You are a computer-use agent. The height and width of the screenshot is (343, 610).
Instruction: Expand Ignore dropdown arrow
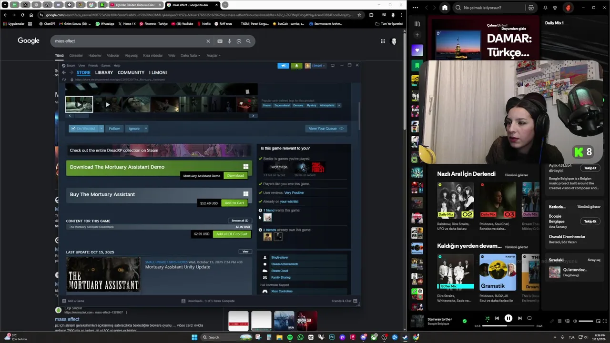click(x=146, y=129)
